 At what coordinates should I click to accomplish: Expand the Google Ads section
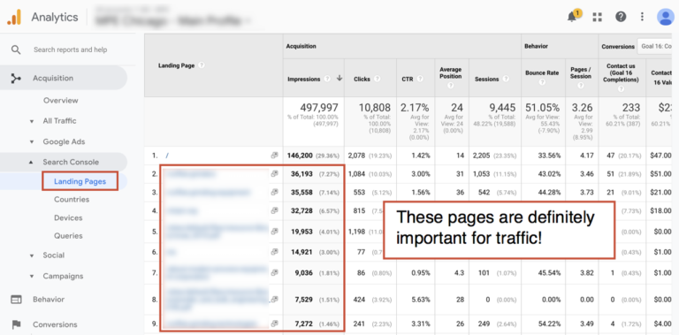tap(31, 142)
